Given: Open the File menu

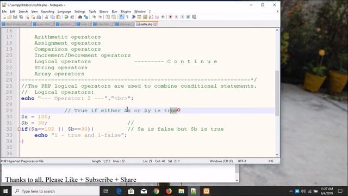Looking at the screenshot, I should tap(4, 11).
